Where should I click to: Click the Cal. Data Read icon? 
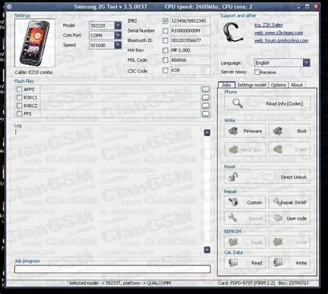point(233,263)
